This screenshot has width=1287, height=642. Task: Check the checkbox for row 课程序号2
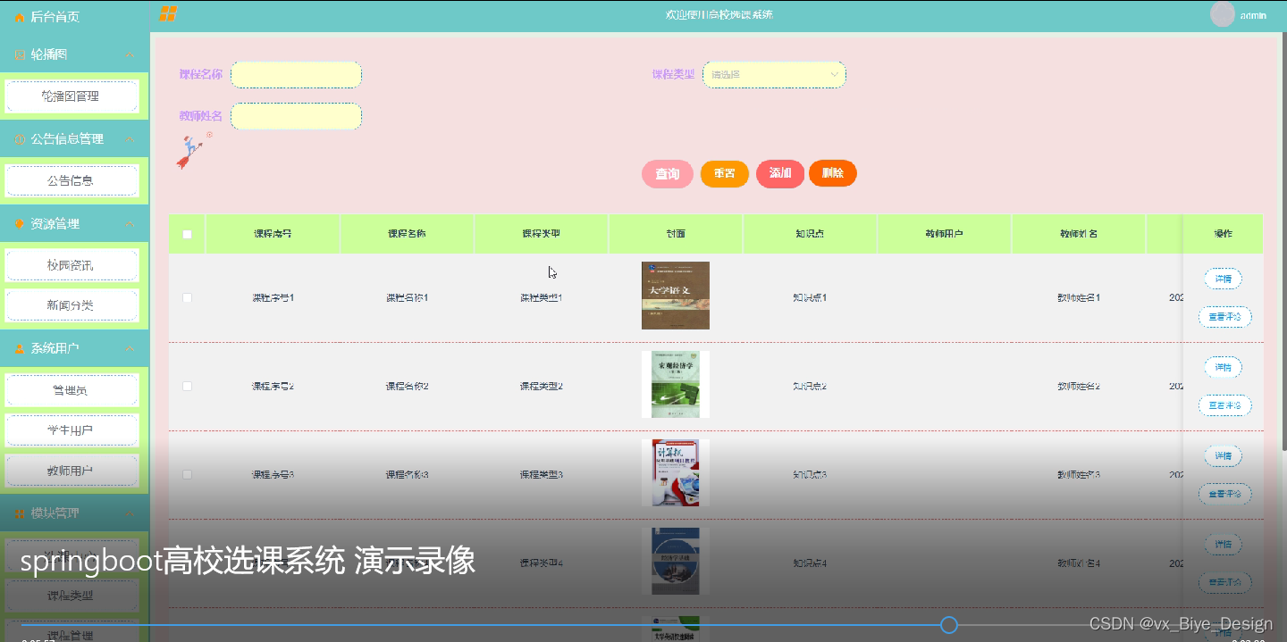[x=187, y=386]
